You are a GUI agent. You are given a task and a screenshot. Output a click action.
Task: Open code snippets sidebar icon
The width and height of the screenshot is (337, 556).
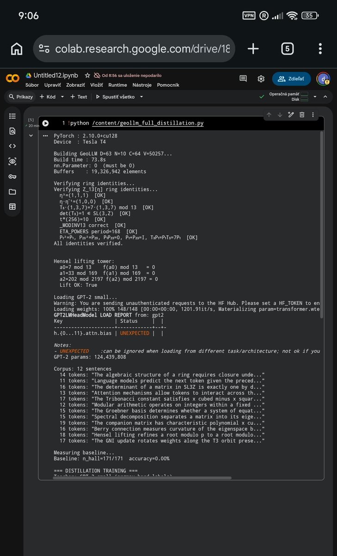(12, 146)
